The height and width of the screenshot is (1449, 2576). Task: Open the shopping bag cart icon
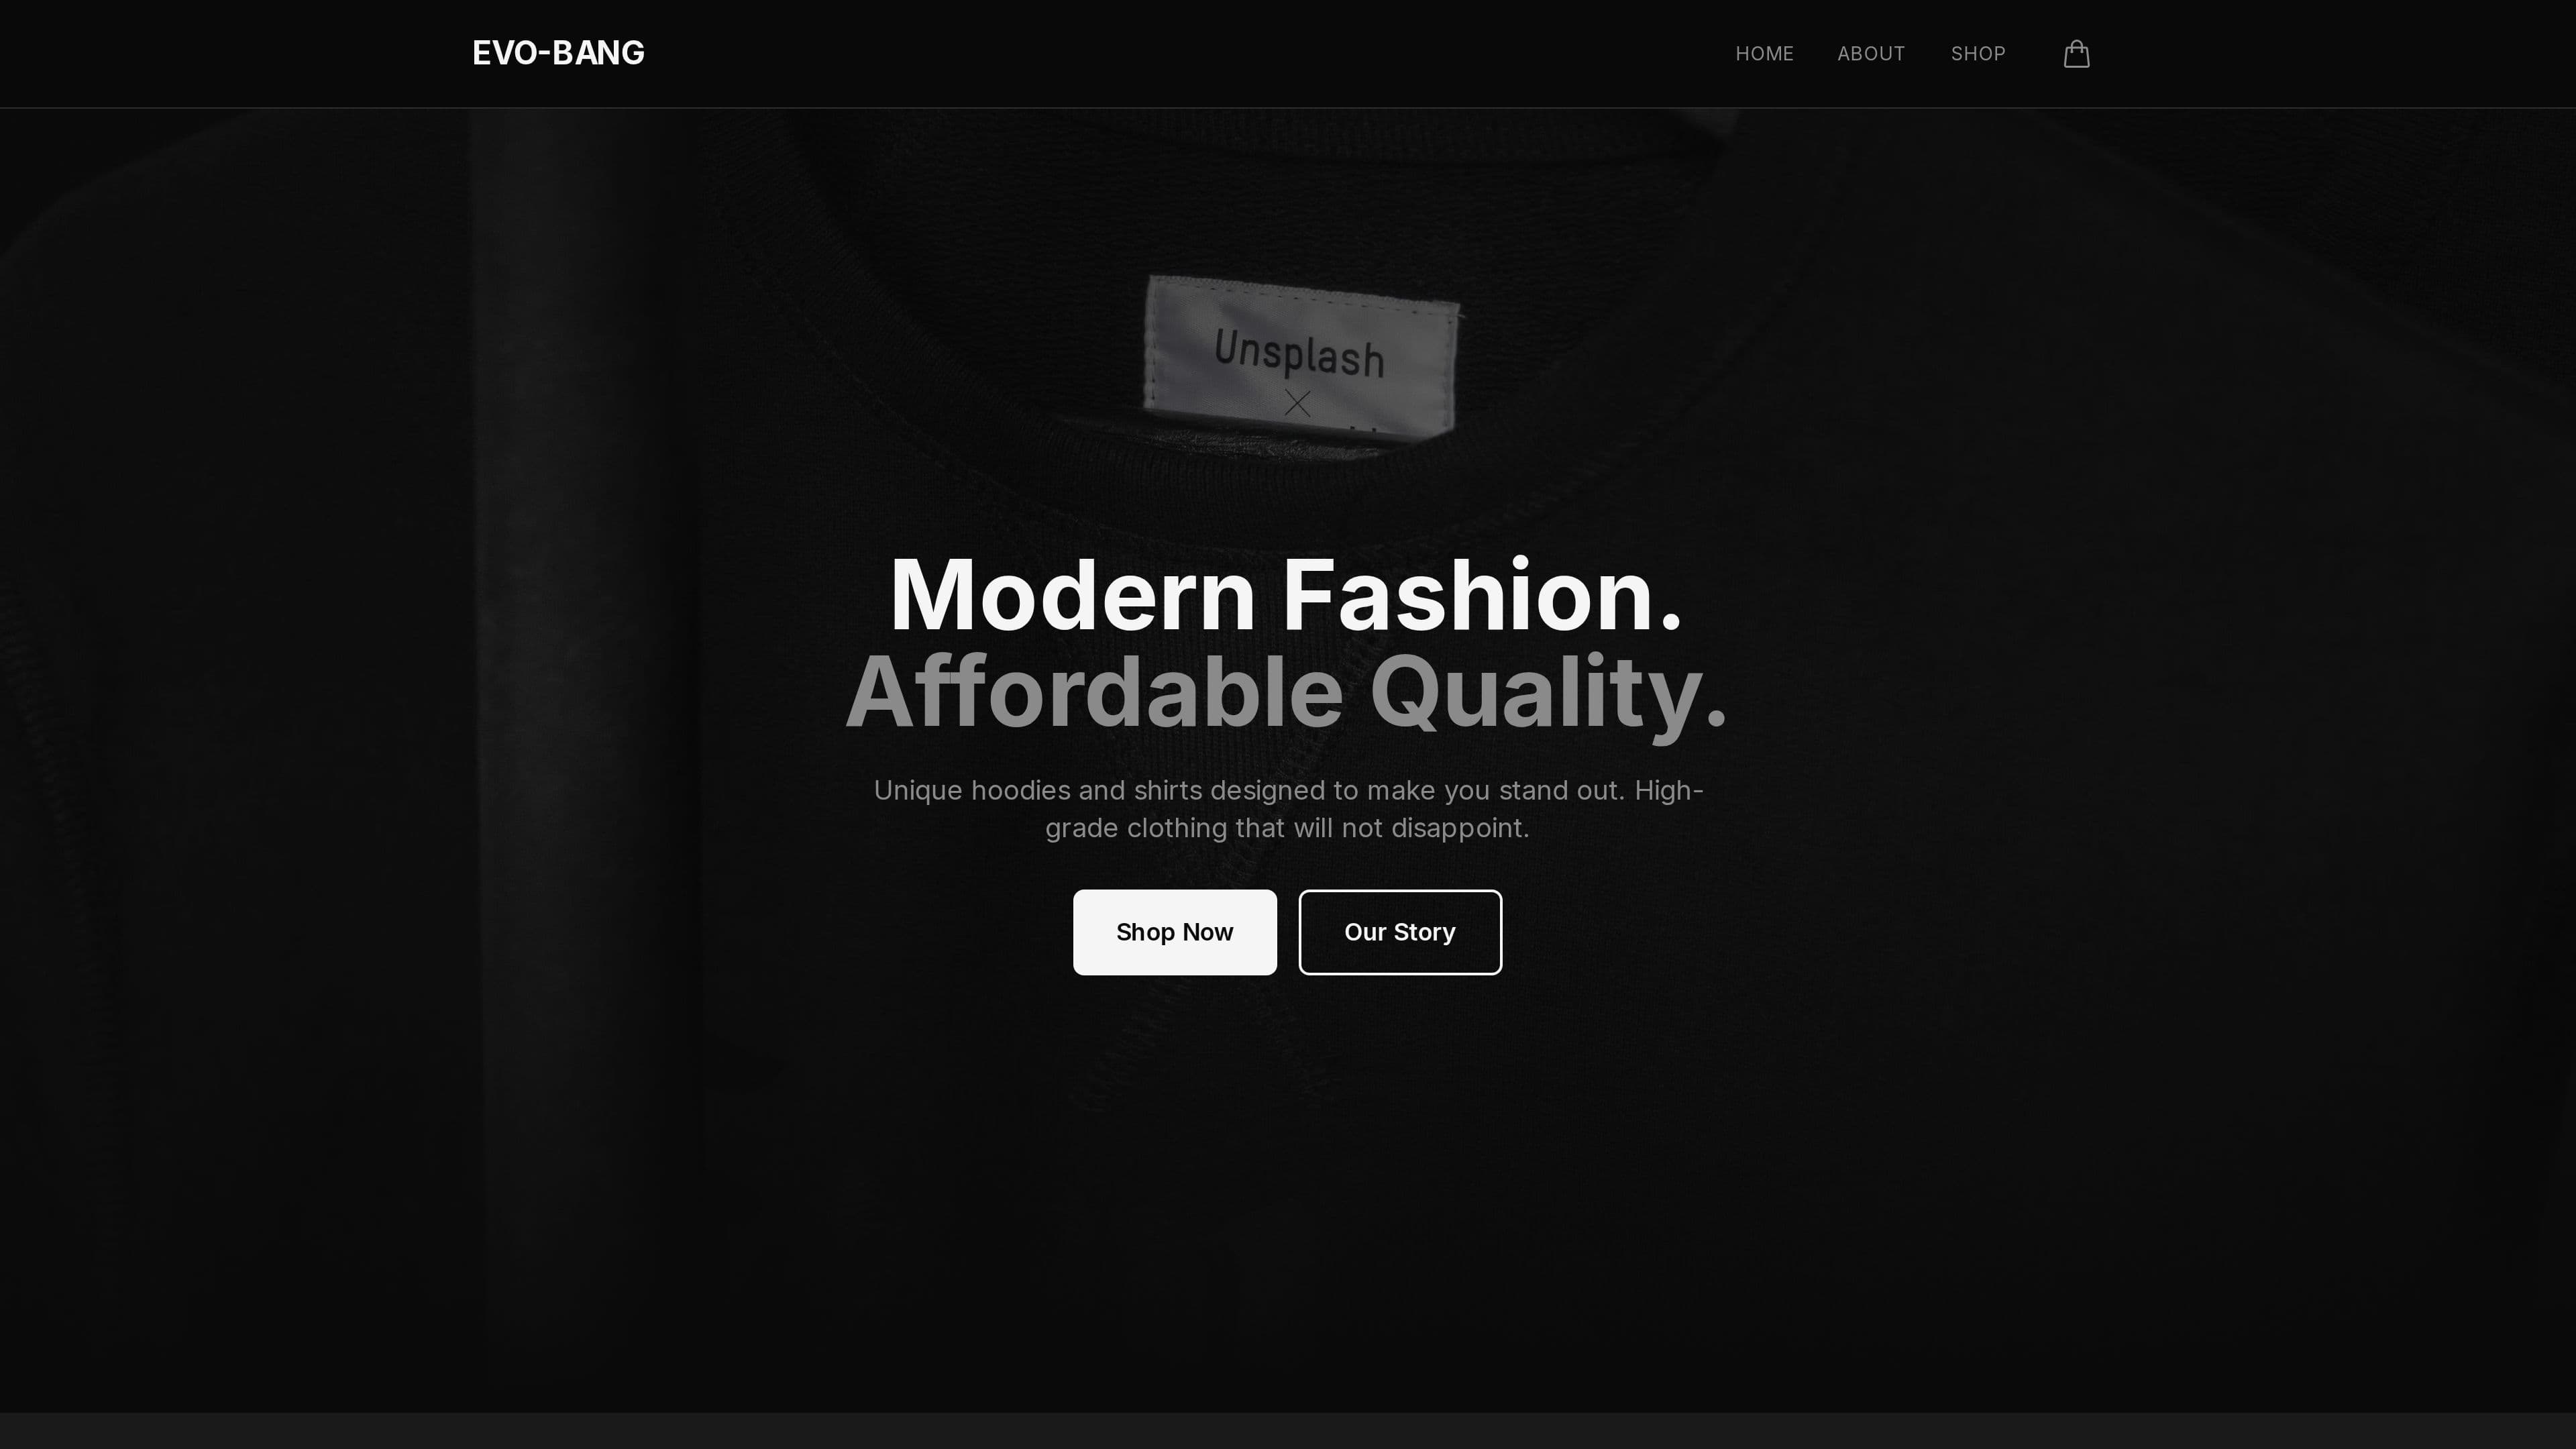[x=2076, y=53]
